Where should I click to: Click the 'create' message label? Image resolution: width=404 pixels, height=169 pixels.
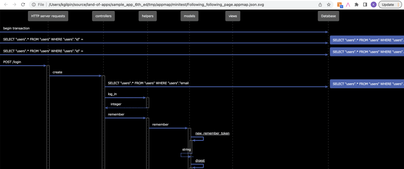(57, 72)
